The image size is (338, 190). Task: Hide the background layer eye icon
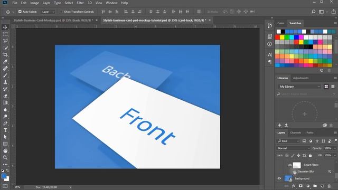click(x=279, y=178)
